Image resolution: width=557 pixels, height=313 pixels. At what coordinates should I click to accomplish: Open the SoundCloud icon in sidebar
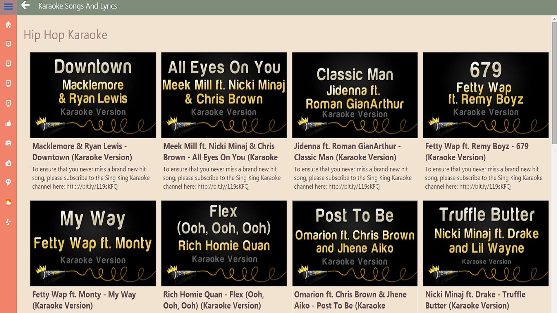tap(8, 203)
